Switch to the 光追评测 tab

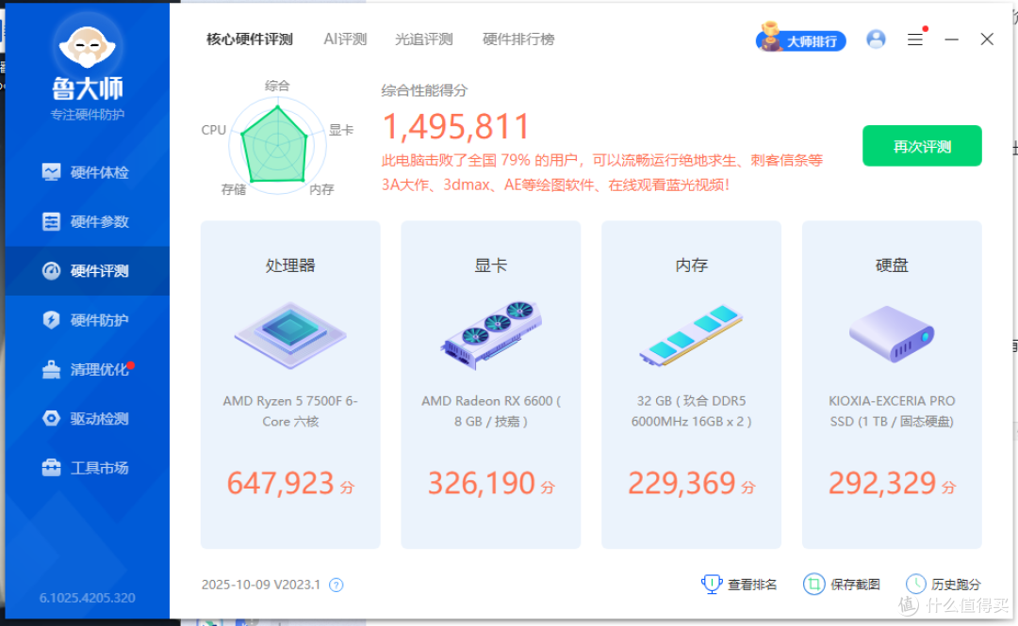coord(424,40)
